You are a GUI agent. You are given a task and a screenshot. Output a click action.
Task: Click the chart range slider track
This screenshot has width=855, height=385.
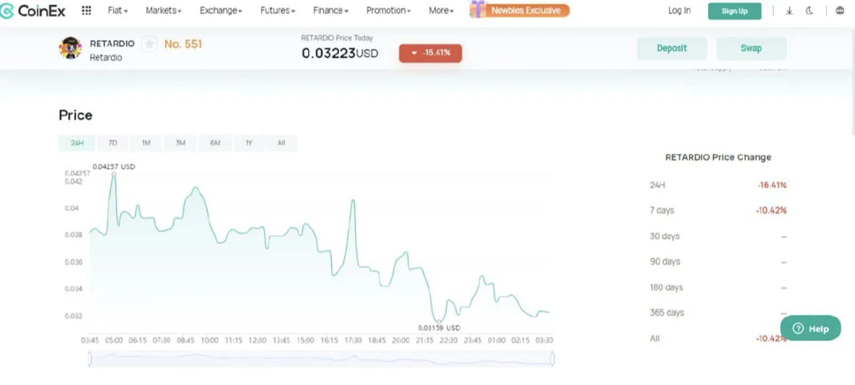pos(321,359)
